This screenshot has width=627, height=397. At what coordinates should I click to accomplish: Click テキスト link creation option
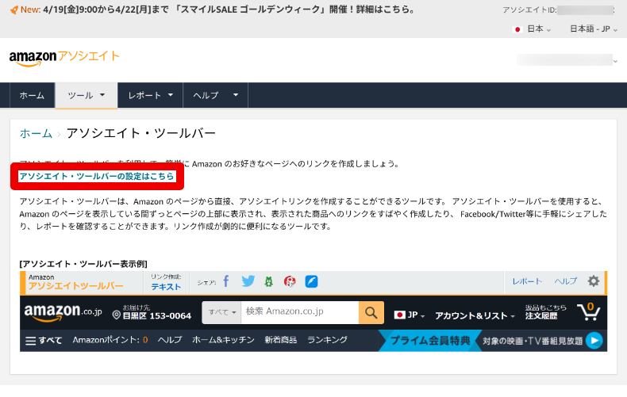[166, 287]
